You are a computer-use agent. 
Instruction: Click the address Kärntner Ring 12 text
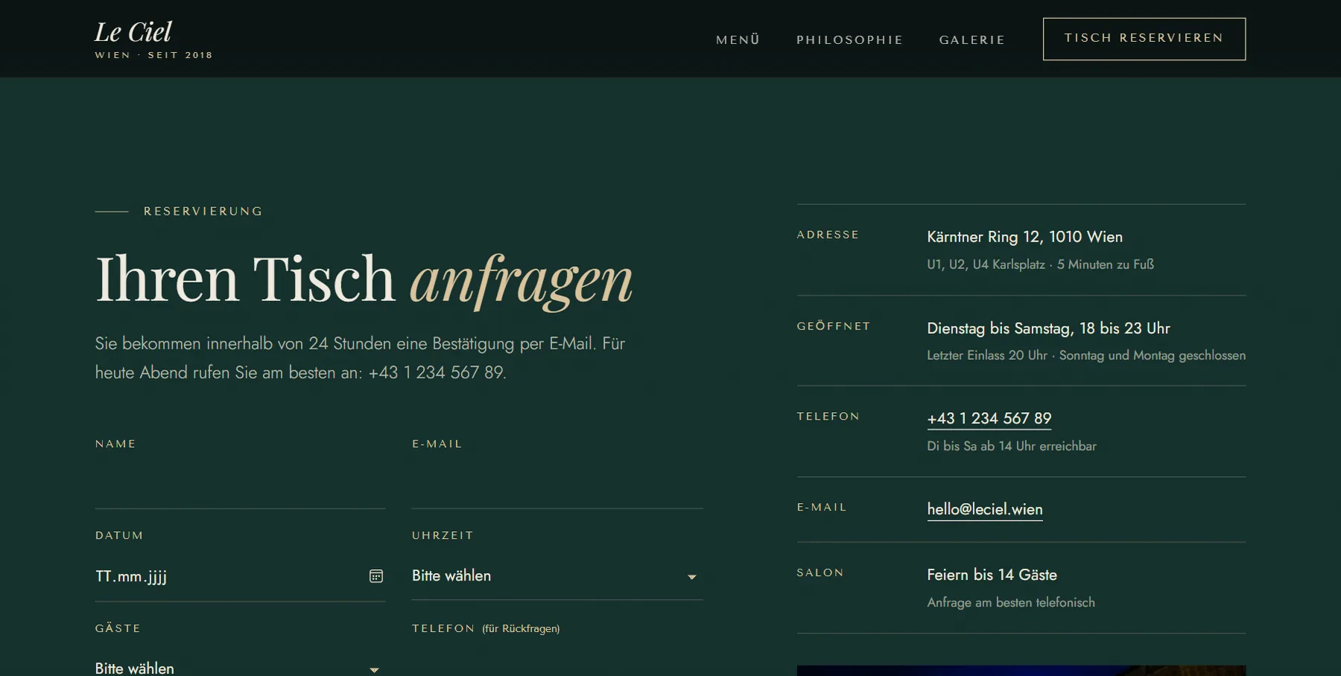(x=1024, y=237)
